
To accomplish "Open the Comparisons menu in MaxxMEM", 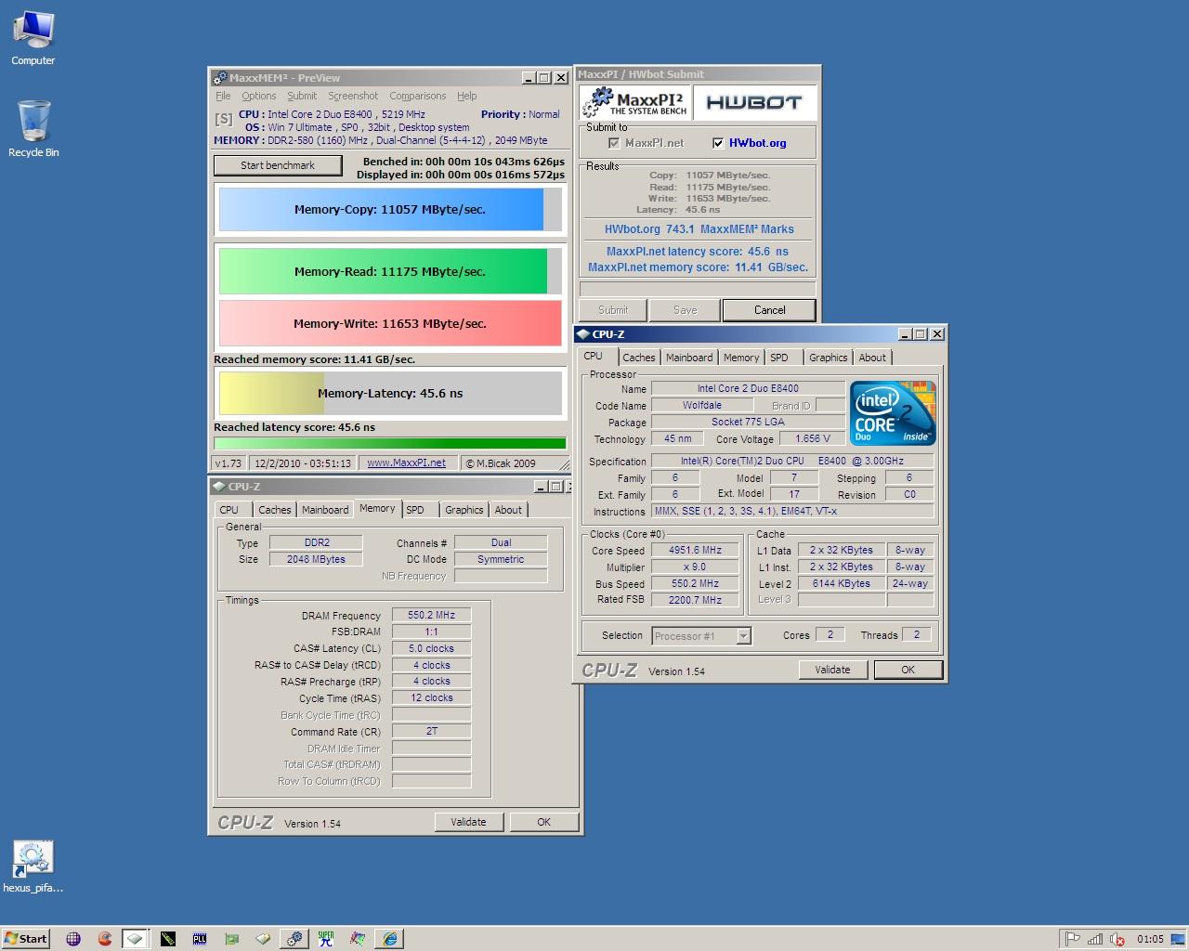I will tap(418, 96).
